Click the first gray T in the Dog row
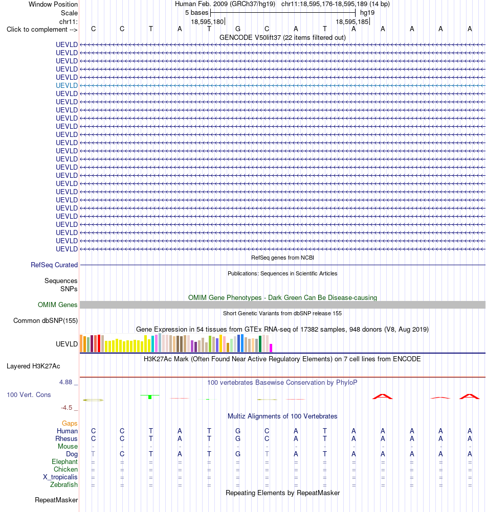 coord(93,454)
